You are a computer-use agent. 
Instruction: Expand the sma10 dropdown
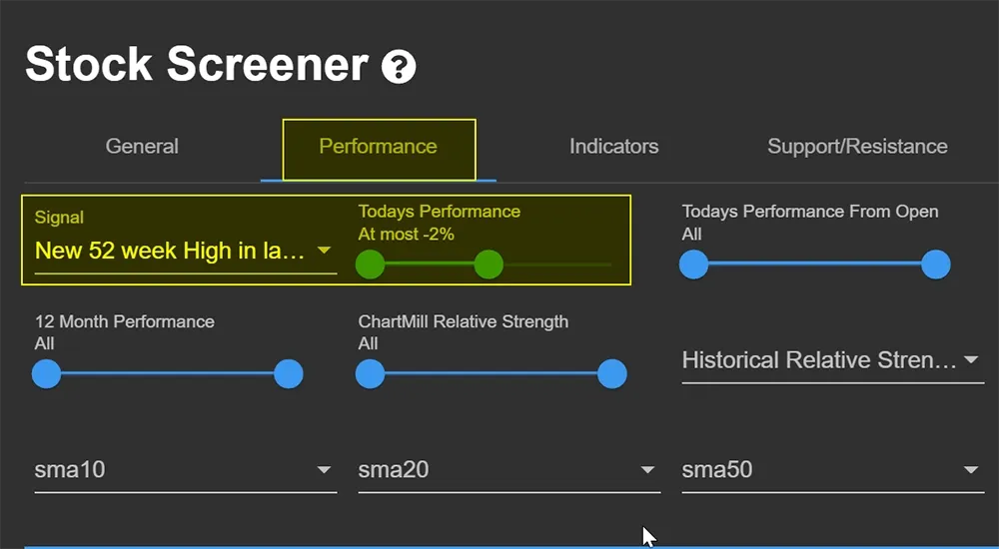coord(186,472)
